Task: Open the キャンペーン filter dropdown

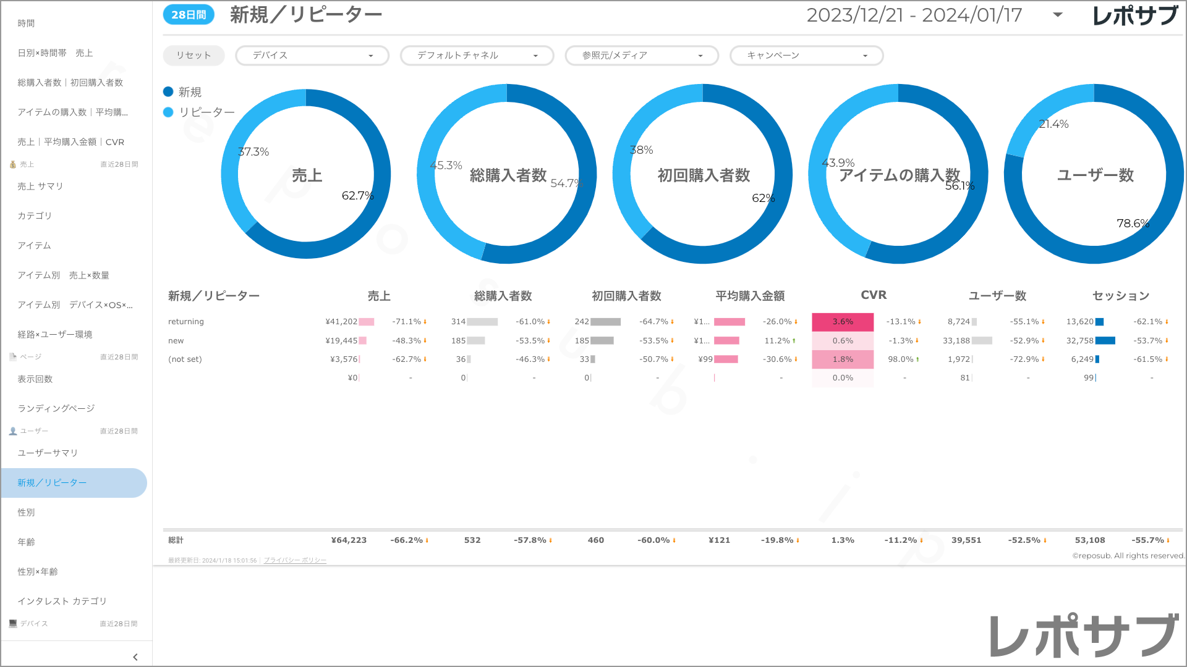Action: tap(806, 56)
